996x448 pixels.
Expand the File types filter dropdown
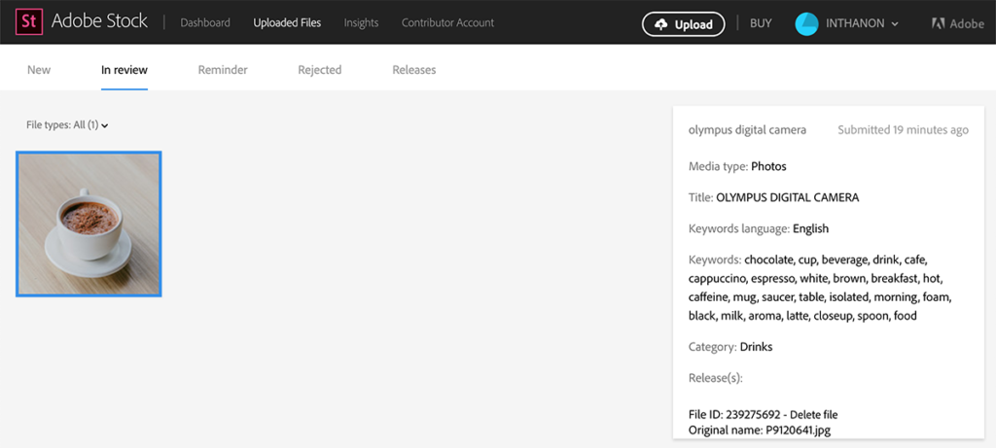click(x=68, y=124)
